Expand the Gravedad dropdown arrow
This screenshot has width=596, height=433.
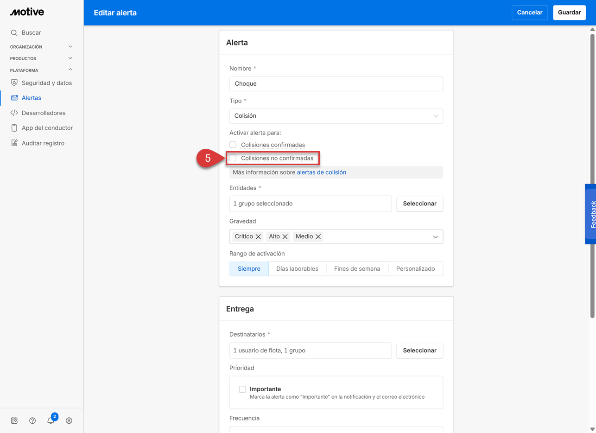point(435,237)
